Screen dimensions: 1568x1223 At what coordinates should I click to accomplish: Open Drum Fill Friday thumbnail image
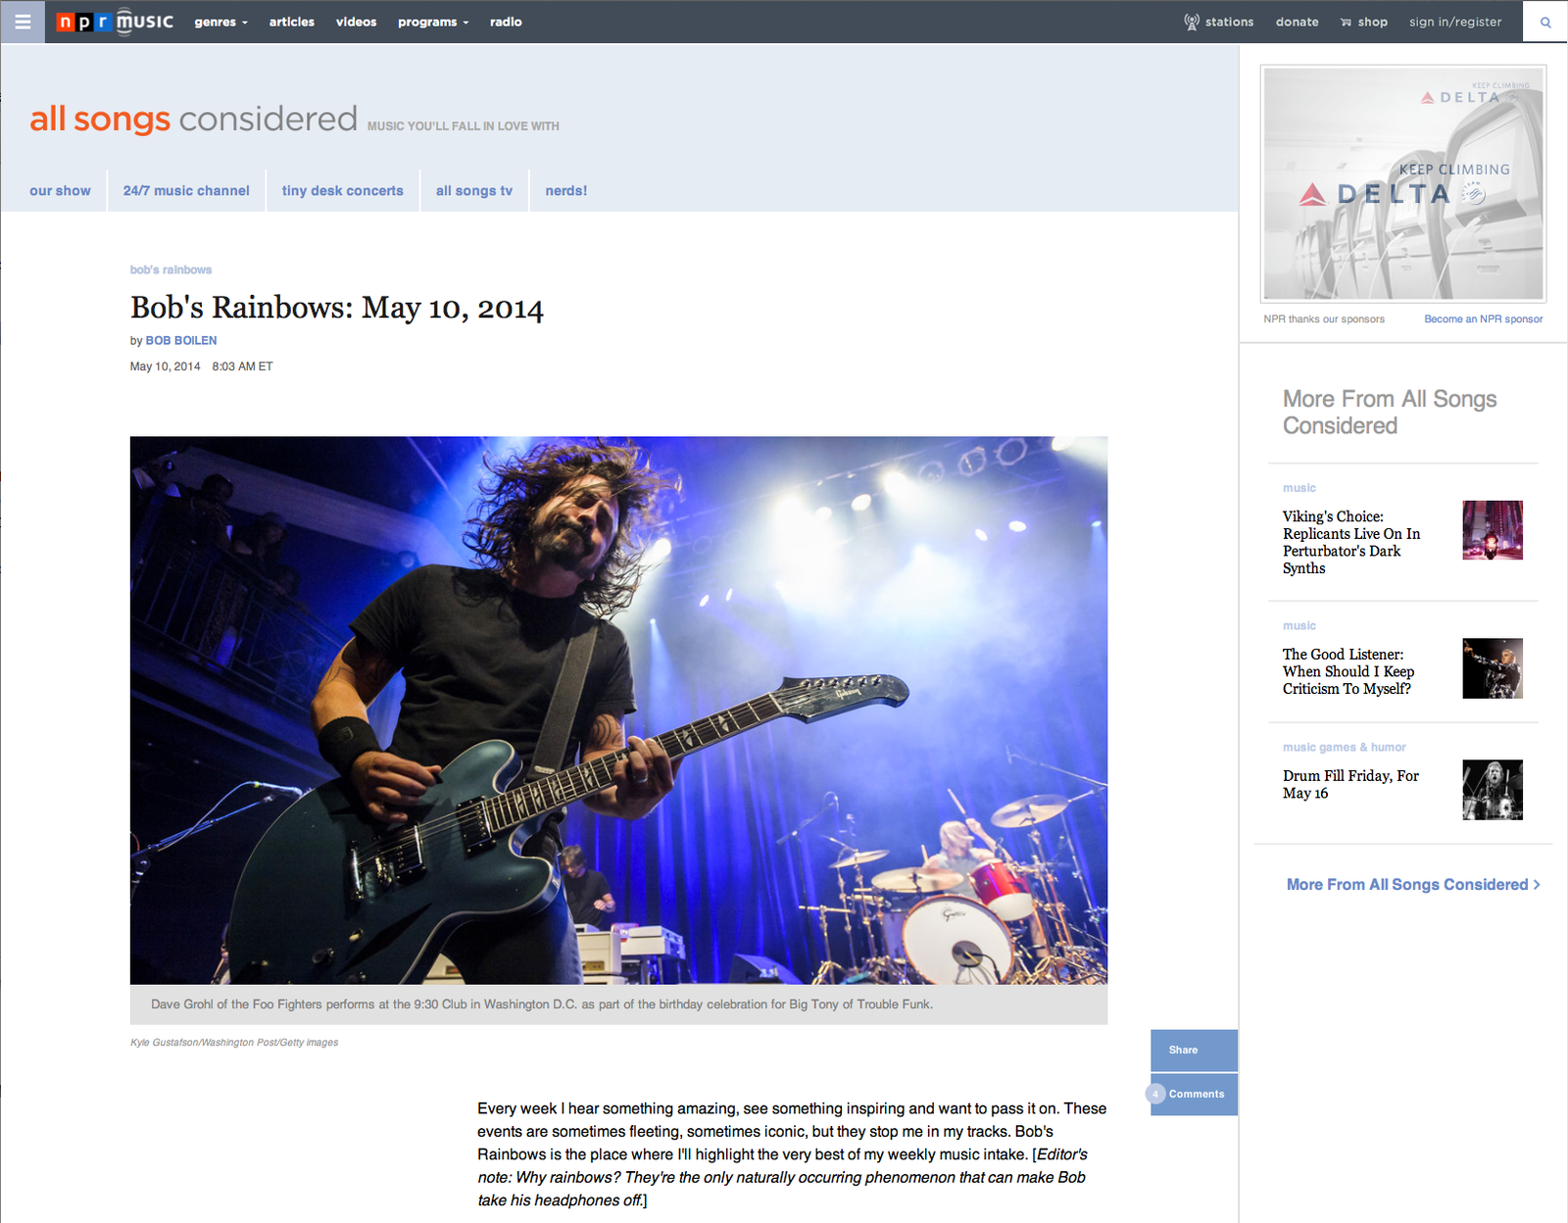(x=1492, y=790)
